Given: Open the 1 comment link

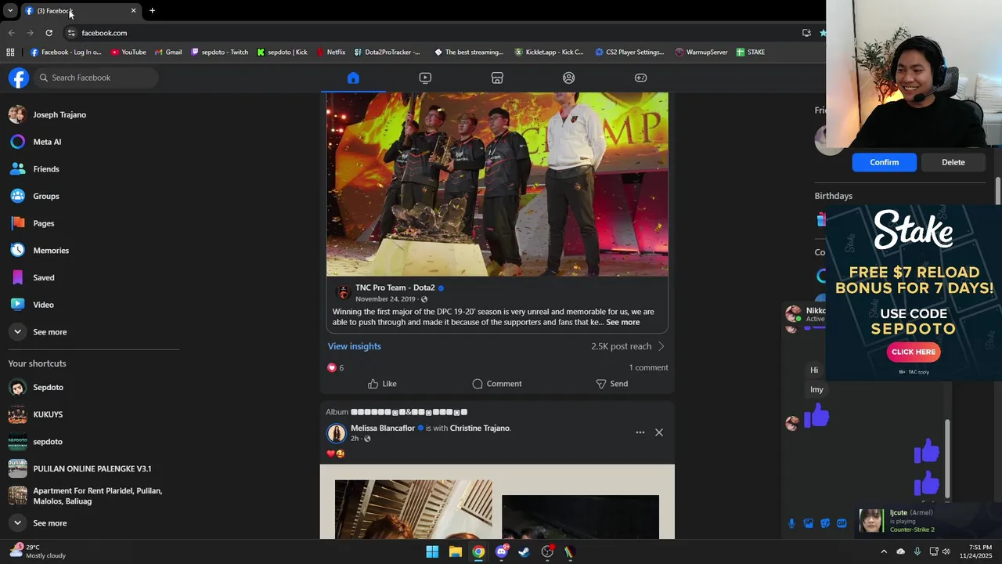Looking at the screenshot, I should point(648,367).
